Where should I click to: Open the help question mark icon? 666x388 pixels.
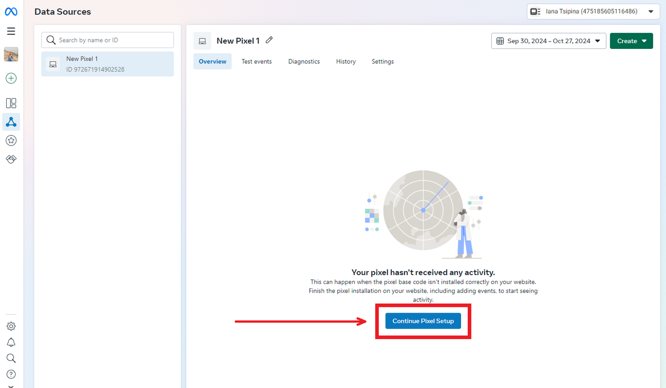[11, 374]
